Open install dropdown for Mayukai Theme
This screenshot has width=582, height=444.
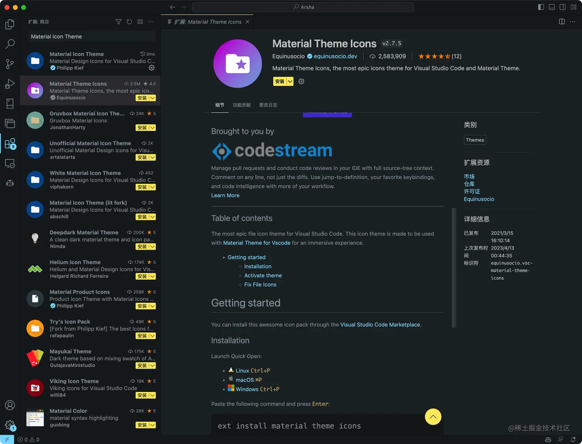(152, 366)
